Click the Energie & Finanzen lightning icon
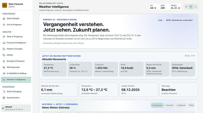This screenshot has height=113, width=203. (x=4, y=61)
